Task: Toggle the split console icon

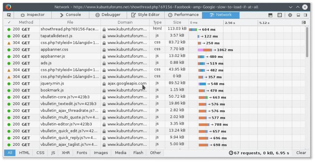Action: pos(270,15)
